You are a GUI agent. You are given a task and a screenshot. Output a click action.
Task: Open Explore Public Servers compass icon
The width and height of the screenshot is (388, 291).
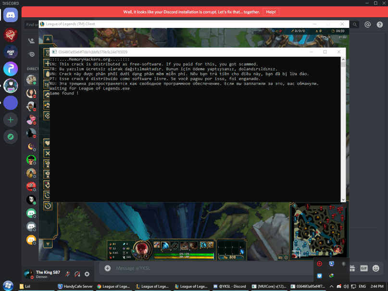coord(11,137)
